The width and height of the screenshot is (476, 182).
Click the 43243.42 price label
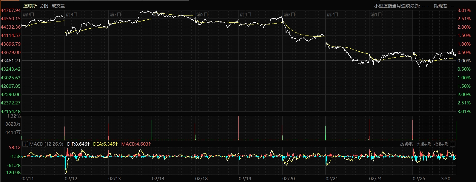(10, 69)
